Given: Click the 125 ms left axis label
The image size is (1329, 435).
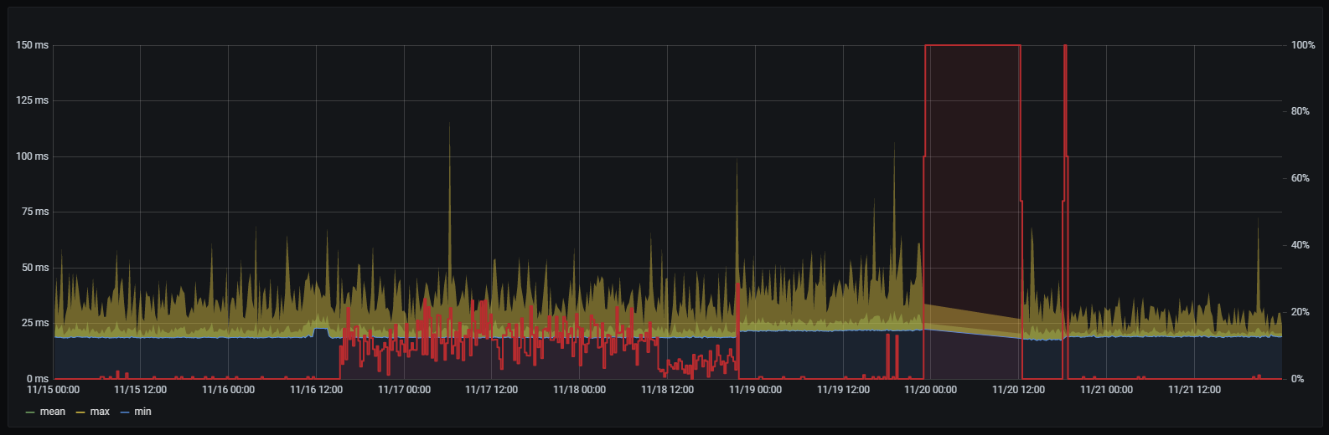Looking at the screenshot, I should (33, 100).
